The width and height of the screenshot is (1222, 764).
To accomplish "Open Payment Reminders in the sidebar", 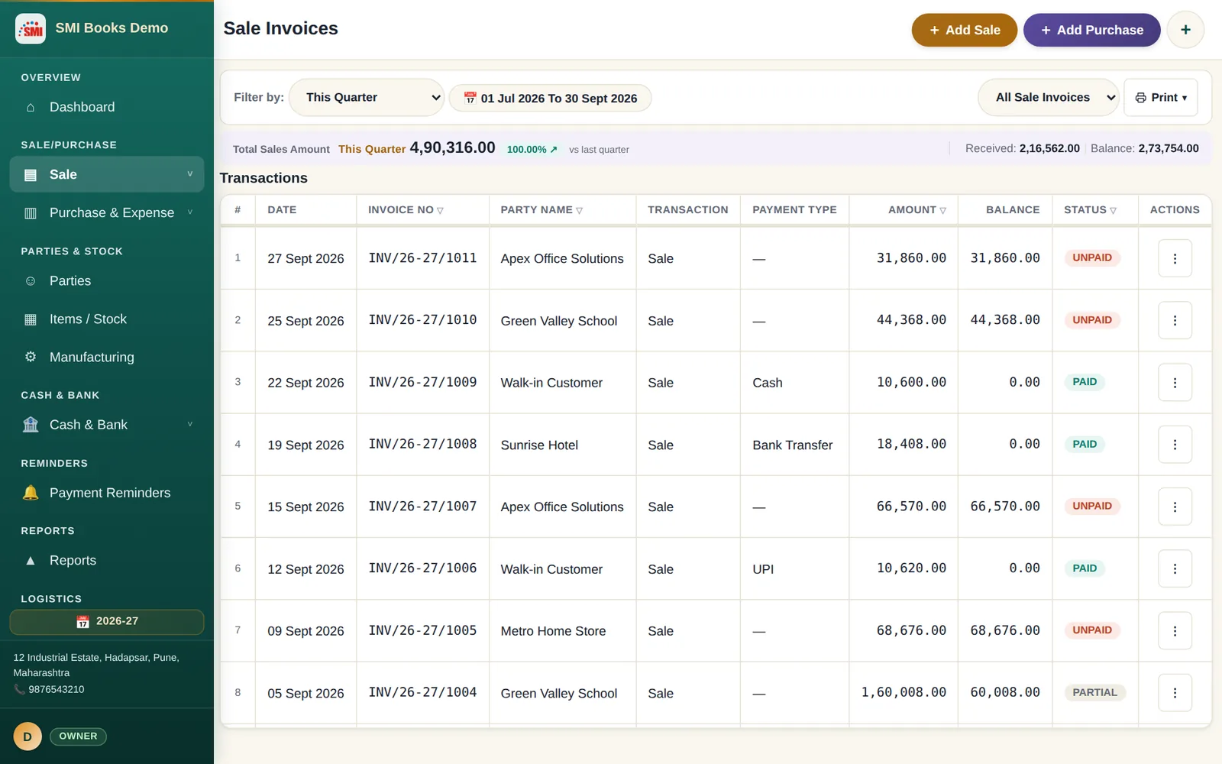I will click(x=107, y=493).
